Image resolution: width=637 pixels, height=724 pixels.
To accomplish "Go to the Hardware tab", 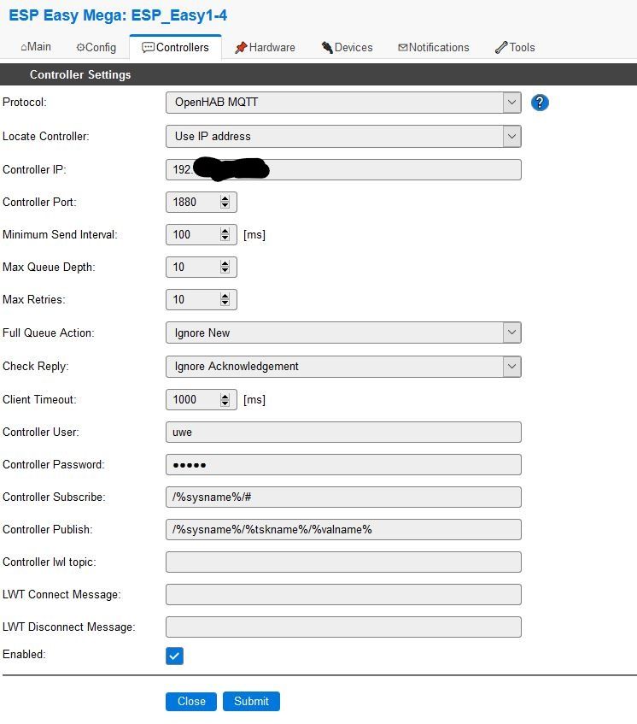I will 266,47.
